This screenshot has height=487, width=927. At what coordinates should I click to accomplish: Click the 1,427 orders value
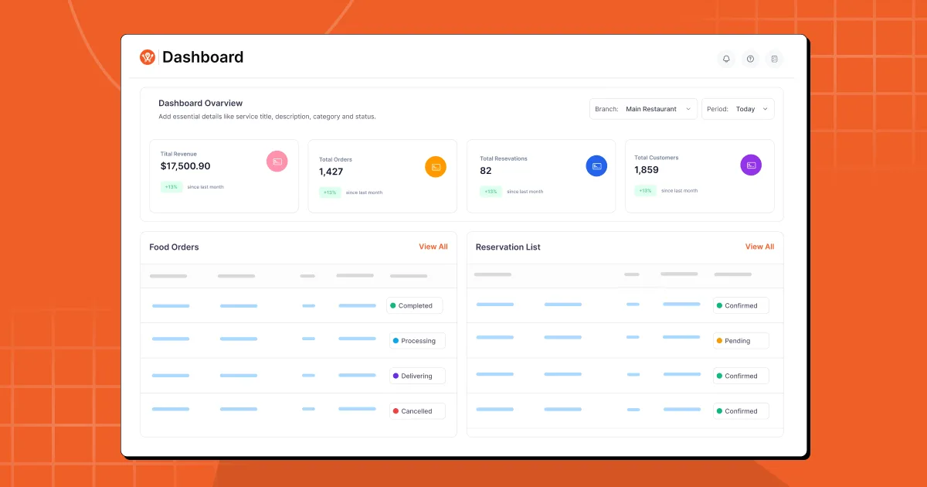pyautogui.click(x=331, y=172)
